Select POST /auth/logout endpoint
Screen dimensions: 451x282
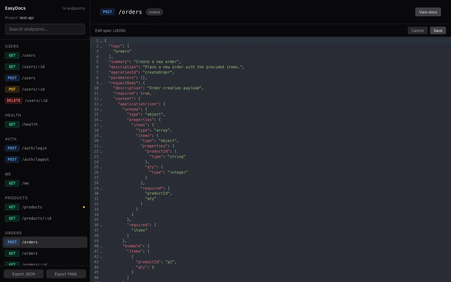tap(45, 159)
